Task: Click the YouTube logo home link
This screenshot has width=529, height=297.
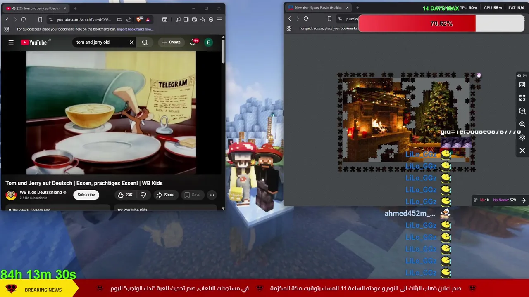Action: pyautogui.click(x=34, y=42)
